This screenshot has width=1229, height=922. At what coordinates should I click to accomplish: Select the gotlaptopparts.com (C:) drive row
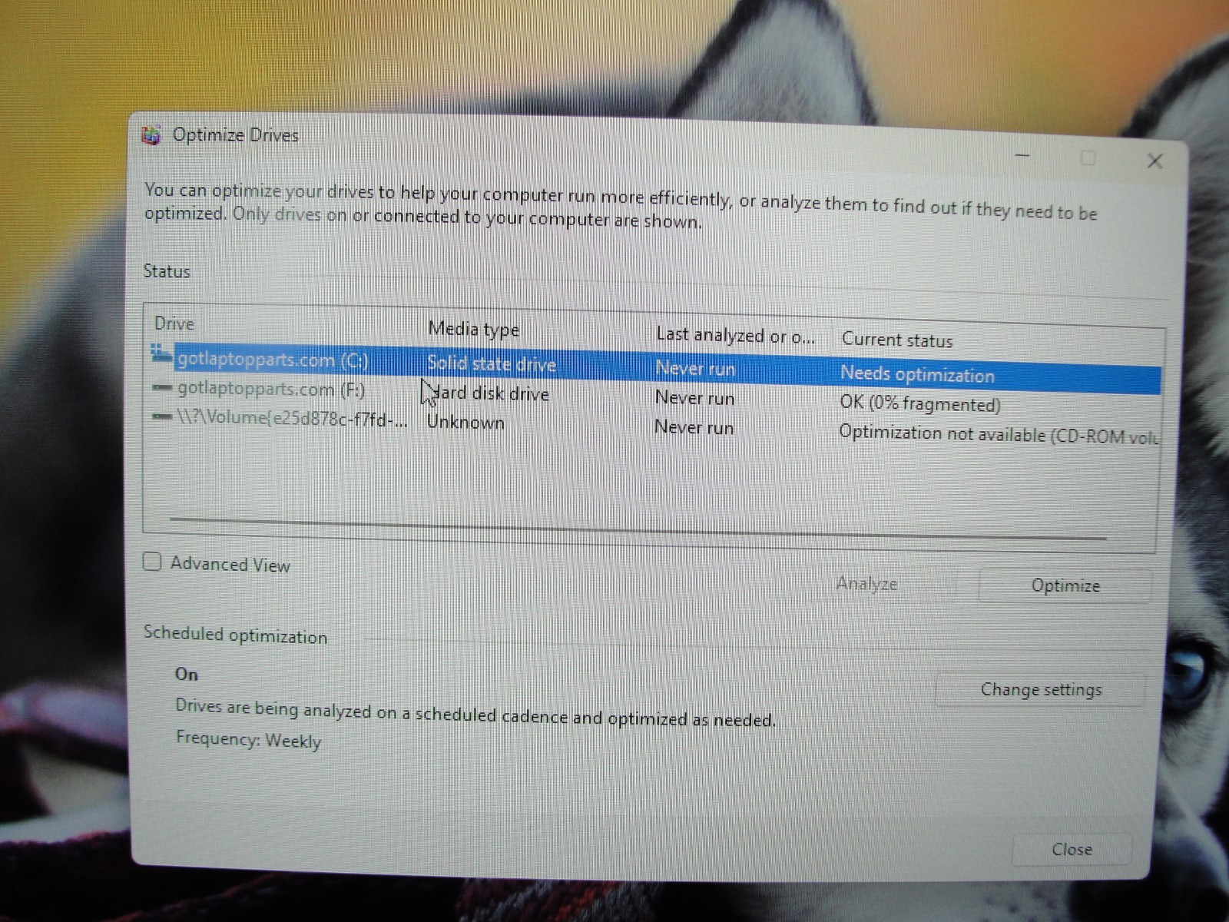tap(654, 368)
